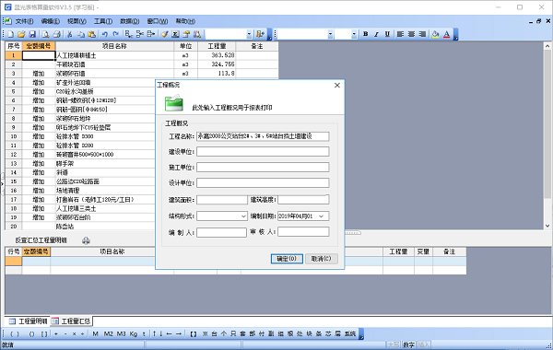Insert the M3 unit symbol
553x350 pixels.
tap(121, 333)
